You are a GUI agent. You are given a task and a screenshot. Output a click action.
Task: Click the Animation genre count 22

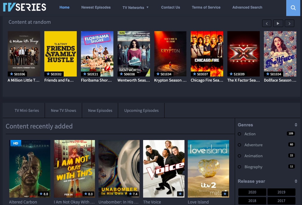pyautogui.click(x=291, y=155)
